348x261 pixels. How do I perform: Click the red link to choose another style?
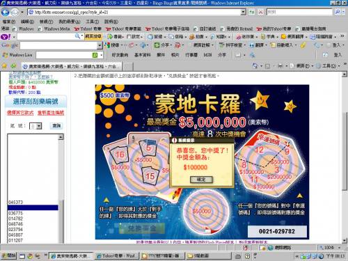pos(20,113)
